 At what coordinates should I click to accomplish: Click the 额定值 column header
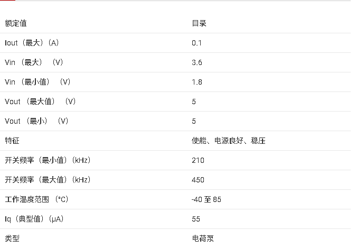pos(16,23)
